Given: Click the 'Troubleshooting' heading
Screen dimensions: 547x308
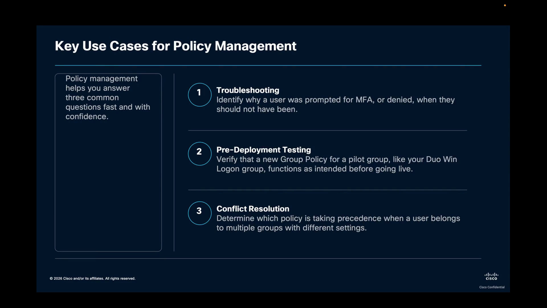Looking at the screenshot, I should pyautogui.click(x=248, y=90).
